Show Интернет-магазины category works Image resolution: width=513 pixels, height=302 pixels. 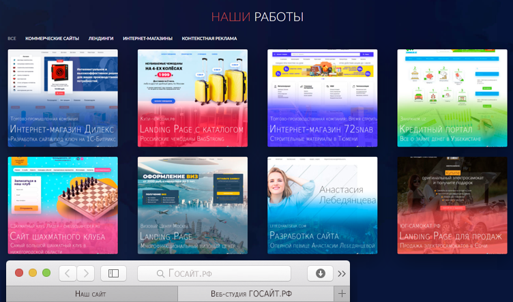click(x=147, y=39)
